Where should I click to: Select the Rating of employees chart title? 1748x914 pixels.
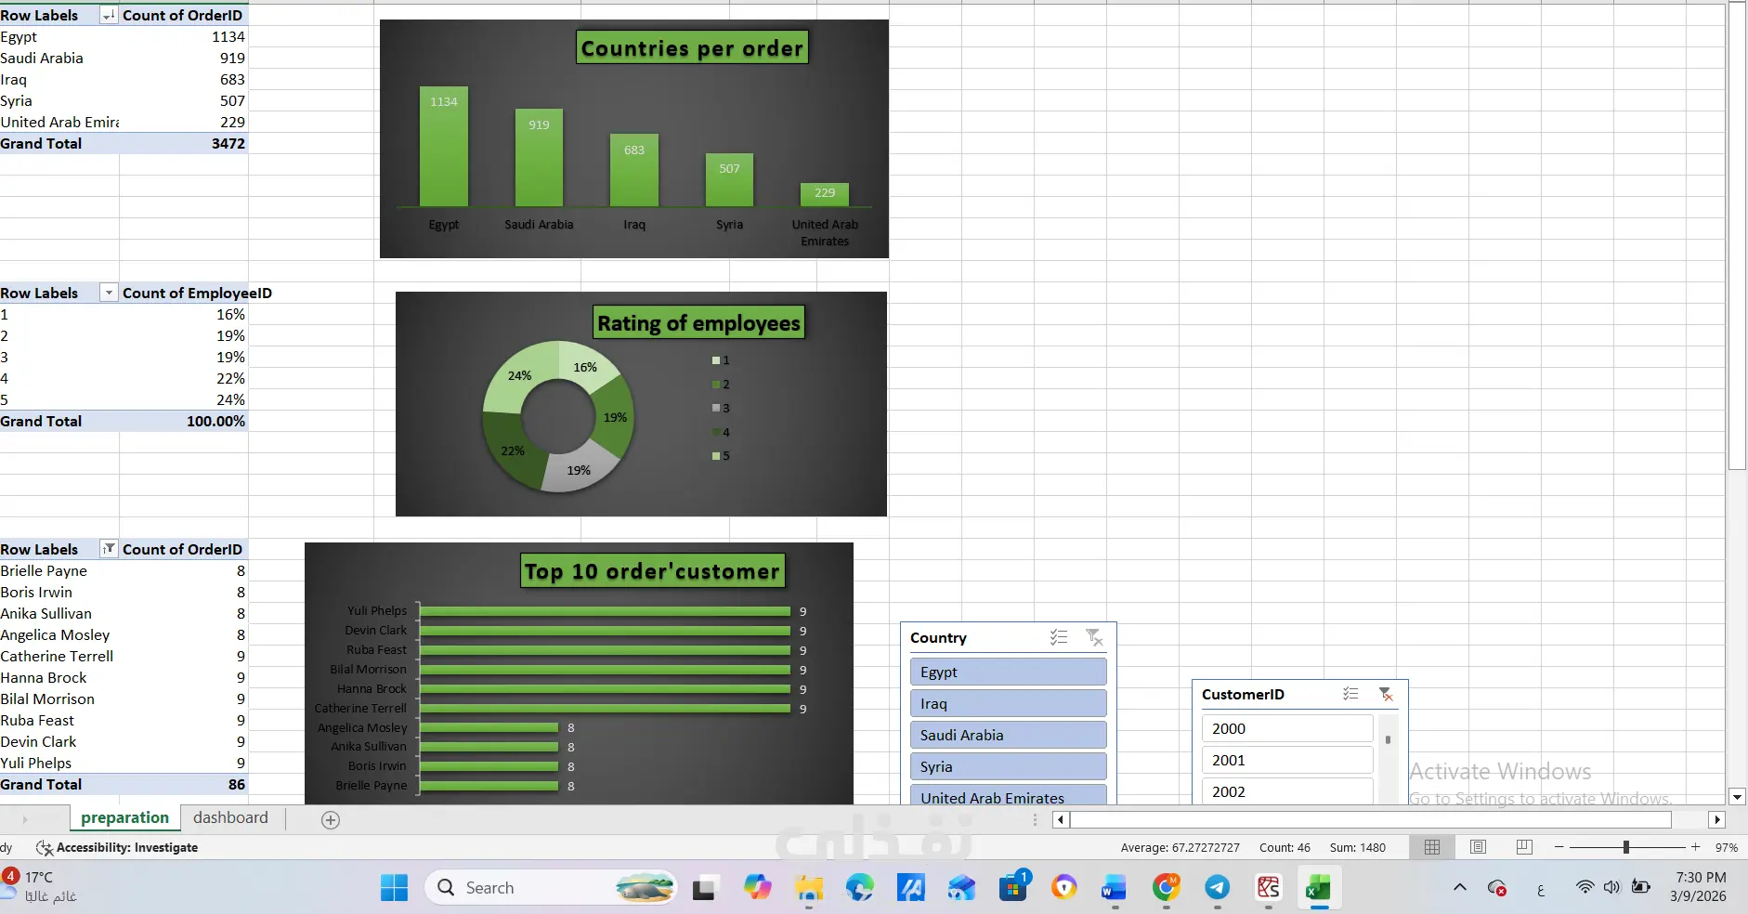698,323
